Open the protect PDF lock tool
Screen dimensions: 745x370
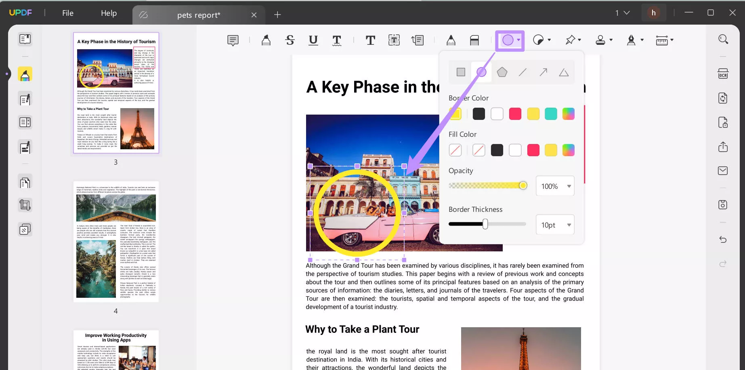point(723,122)
